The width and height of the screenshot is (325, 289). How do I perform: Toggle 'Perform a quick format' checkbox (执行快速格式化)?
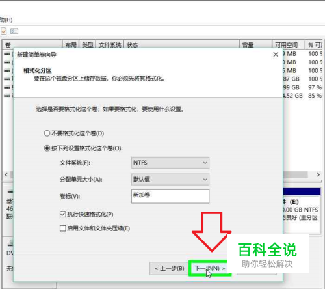coord(63,215)
